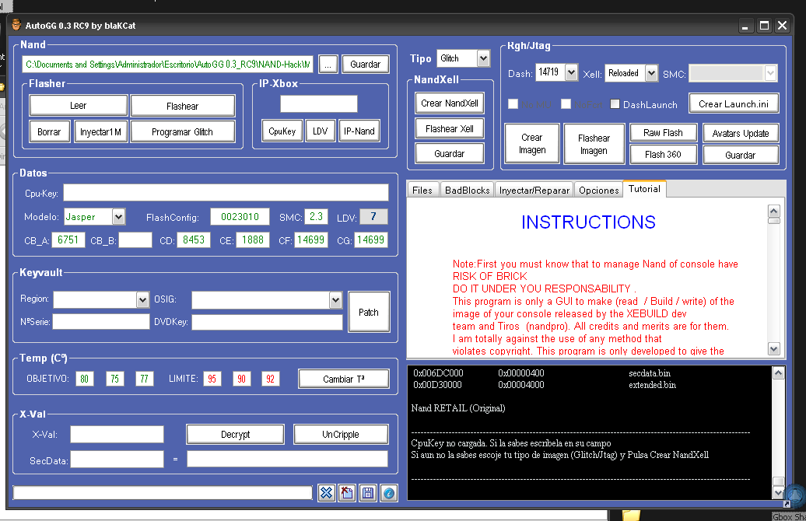Screen dimensions: 806x521
Task: Open the Opciones tab
Action: 598,190
